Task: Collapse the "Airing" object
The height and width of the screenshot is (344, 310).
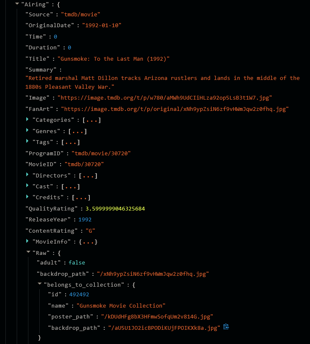Action: point(17,4)
